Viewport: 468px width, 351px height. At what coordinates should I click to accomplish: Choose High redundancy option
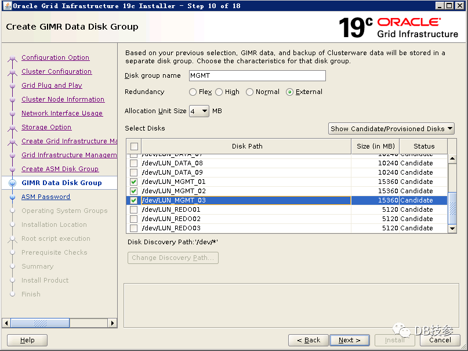pyautogui.click(x=219, y=92)
